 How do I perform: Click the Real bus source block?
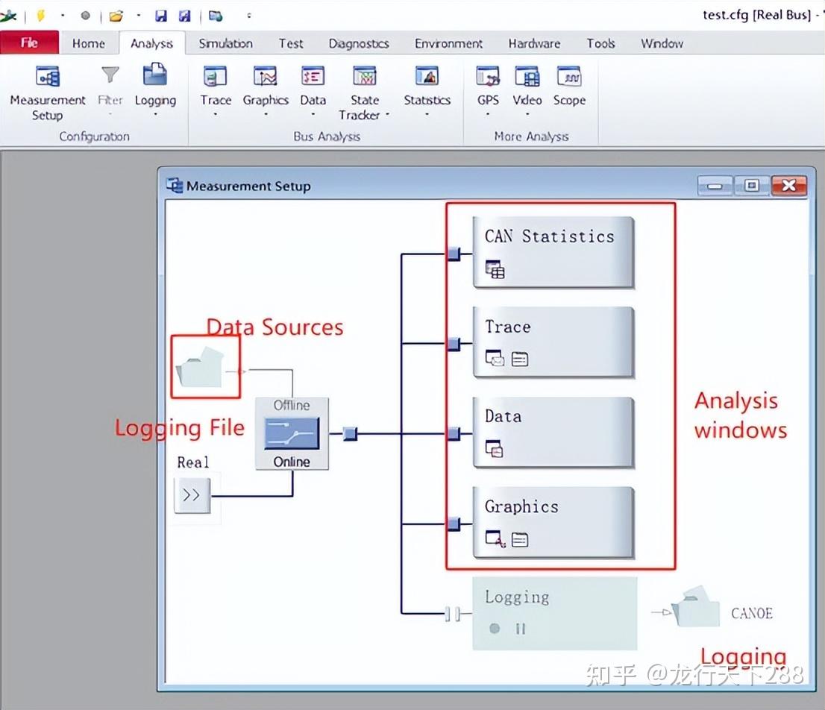click(x=192, y=495)
